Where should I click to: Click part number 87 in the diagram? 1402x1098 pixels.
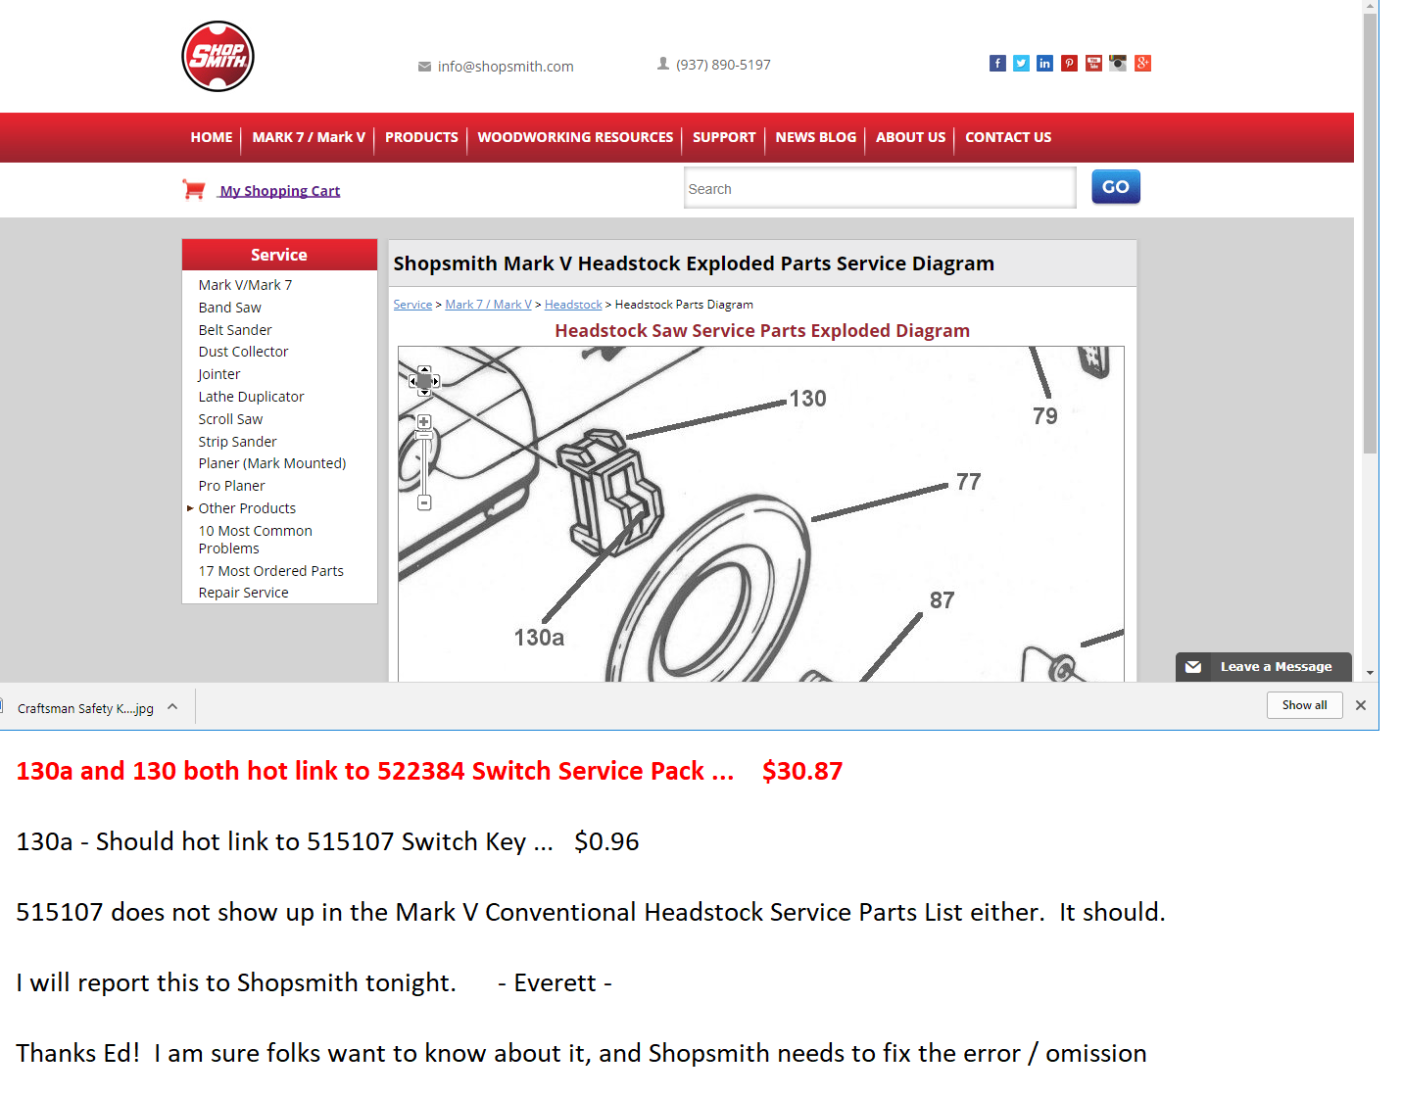[942, 600]
